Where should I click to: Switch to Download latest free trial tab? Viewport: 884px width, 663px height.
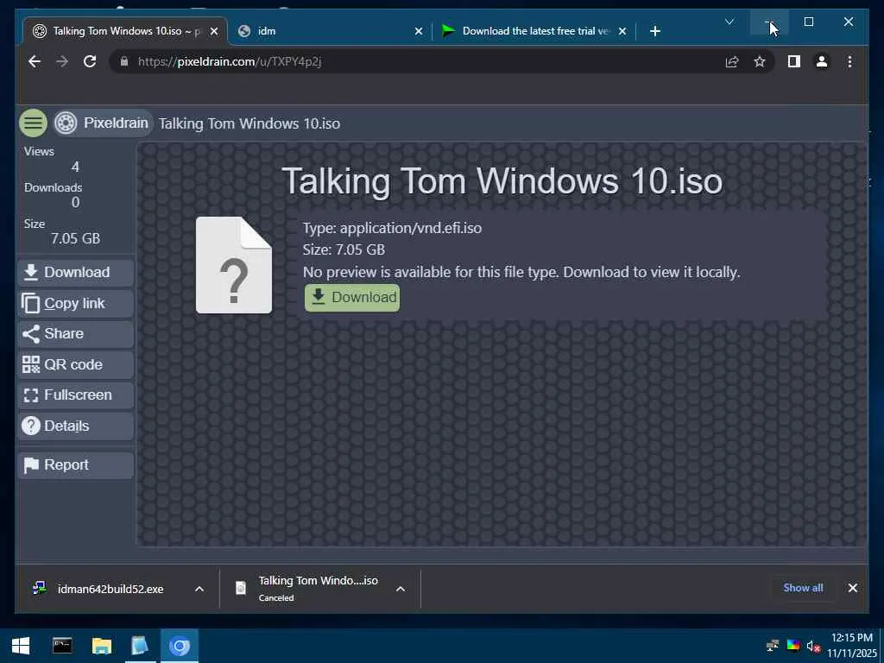click(533, 31)
